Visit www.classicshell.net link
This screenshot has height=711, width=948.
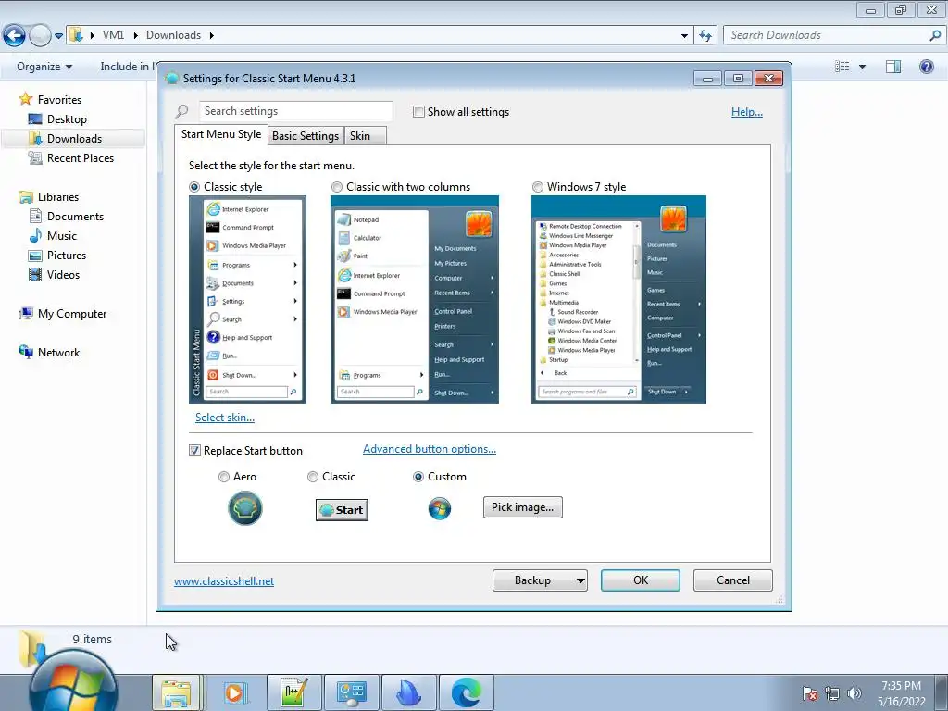(224, 581)
